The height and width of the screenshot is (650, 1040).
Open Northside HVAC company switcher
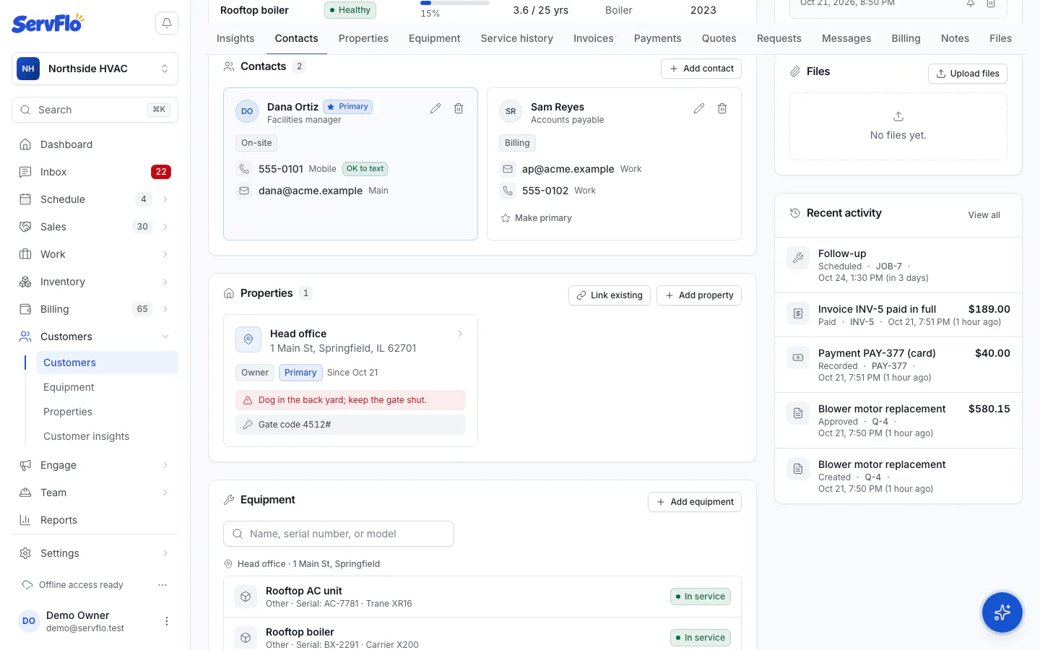pyautogui.click(x=95, y=69)
